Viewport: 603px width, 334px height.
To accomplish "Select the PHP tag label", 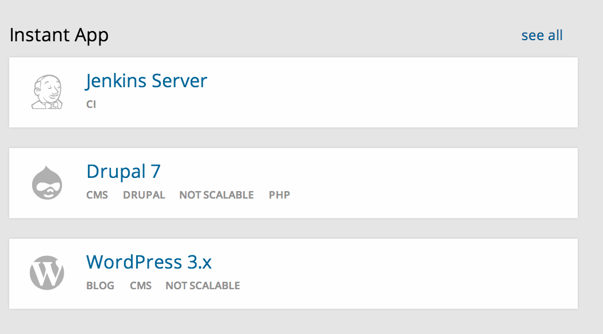I will point(279,195).
